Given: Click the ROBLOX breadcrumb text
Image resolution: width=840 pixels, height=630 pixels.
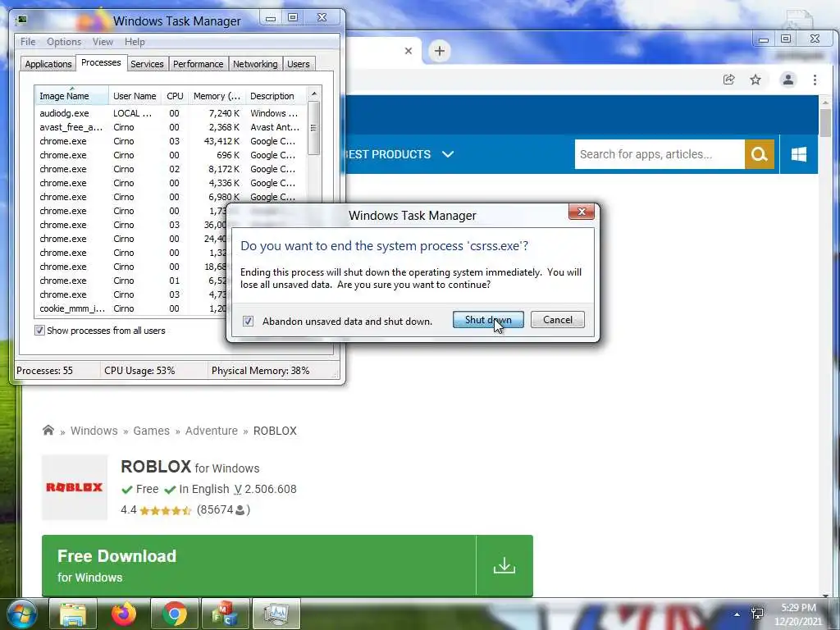Looking at the screenshot, I should coord(275,431).
